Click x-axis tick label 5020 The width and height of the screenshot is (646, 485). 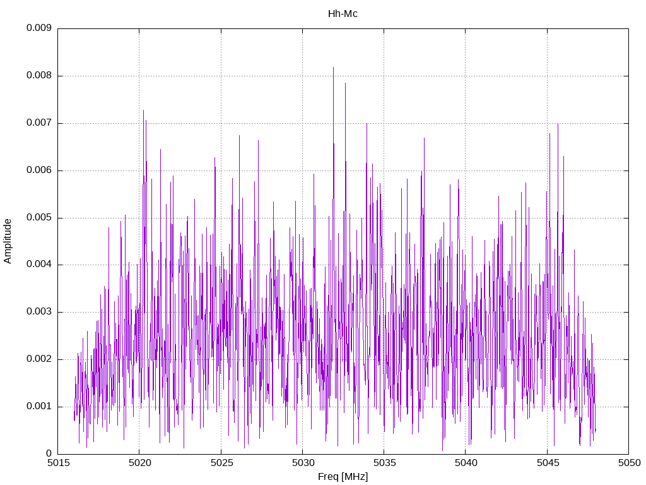click(140, 463)
